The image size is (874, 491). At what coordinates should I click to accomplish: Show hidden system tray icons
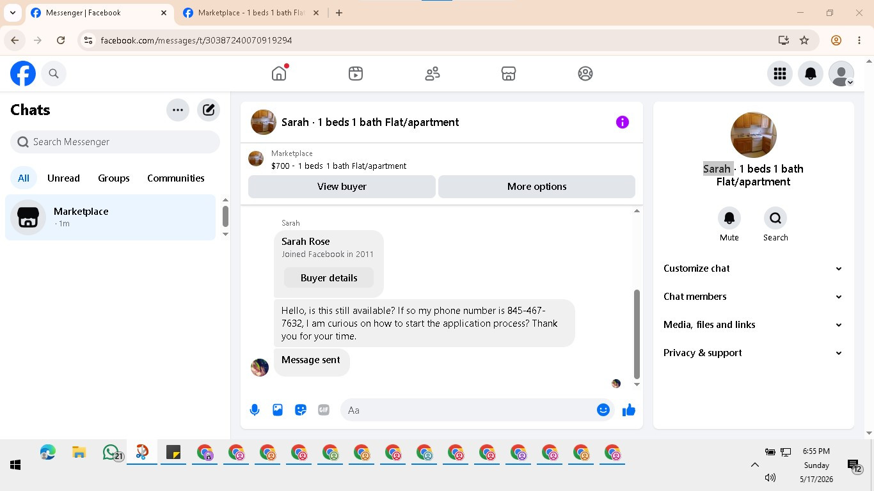pyautogui.click(x=754, y=465)
